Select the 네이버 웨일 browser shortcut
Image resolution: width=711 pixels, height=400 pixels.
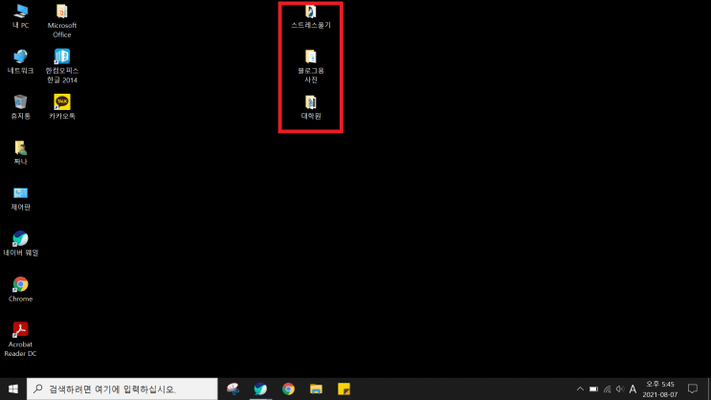point(20,244)
